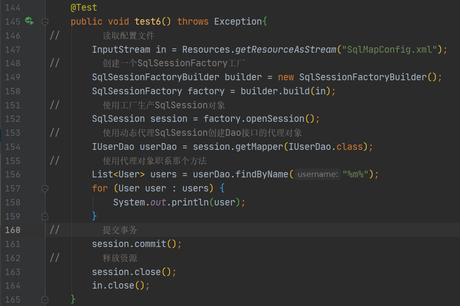
Task: Click the "%m%" string argument
Action: [x=355, y=175]
